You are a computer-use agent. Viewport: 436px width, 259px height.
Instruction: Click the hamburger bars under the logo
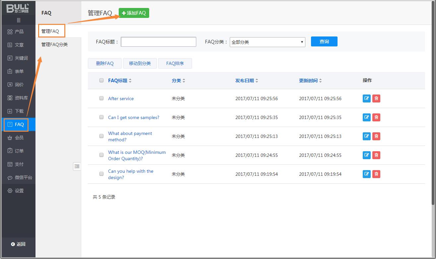tap(18, 20)
